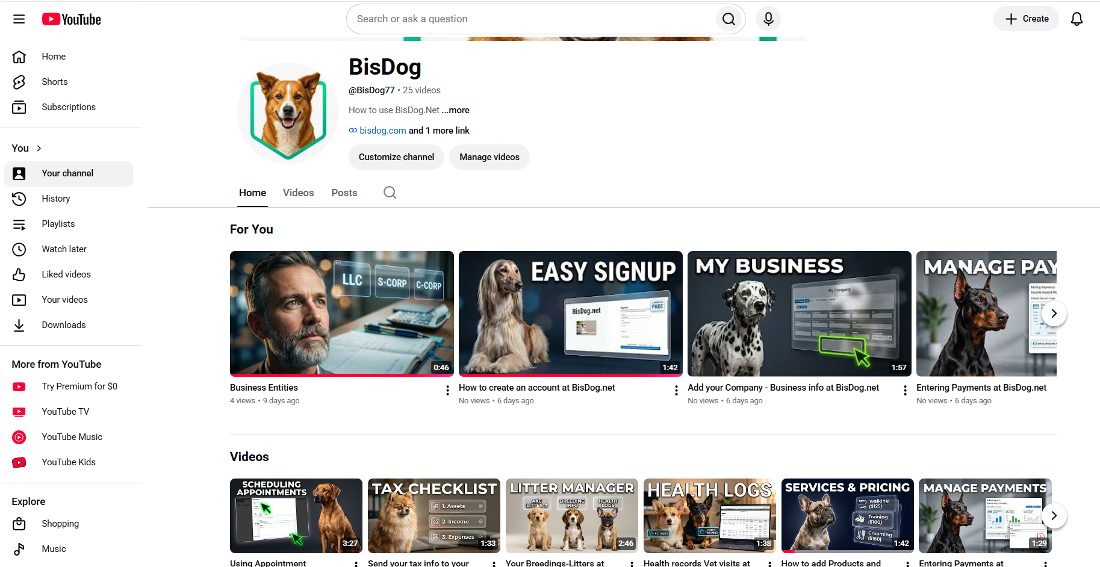Start voice search with microphone

tap(768, 19)
